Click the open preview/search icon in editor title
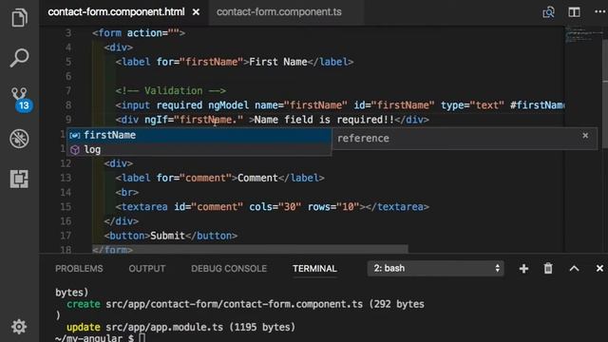Viewport: 608px width, 342px height. pyautogui.click(x=548, y=12)
